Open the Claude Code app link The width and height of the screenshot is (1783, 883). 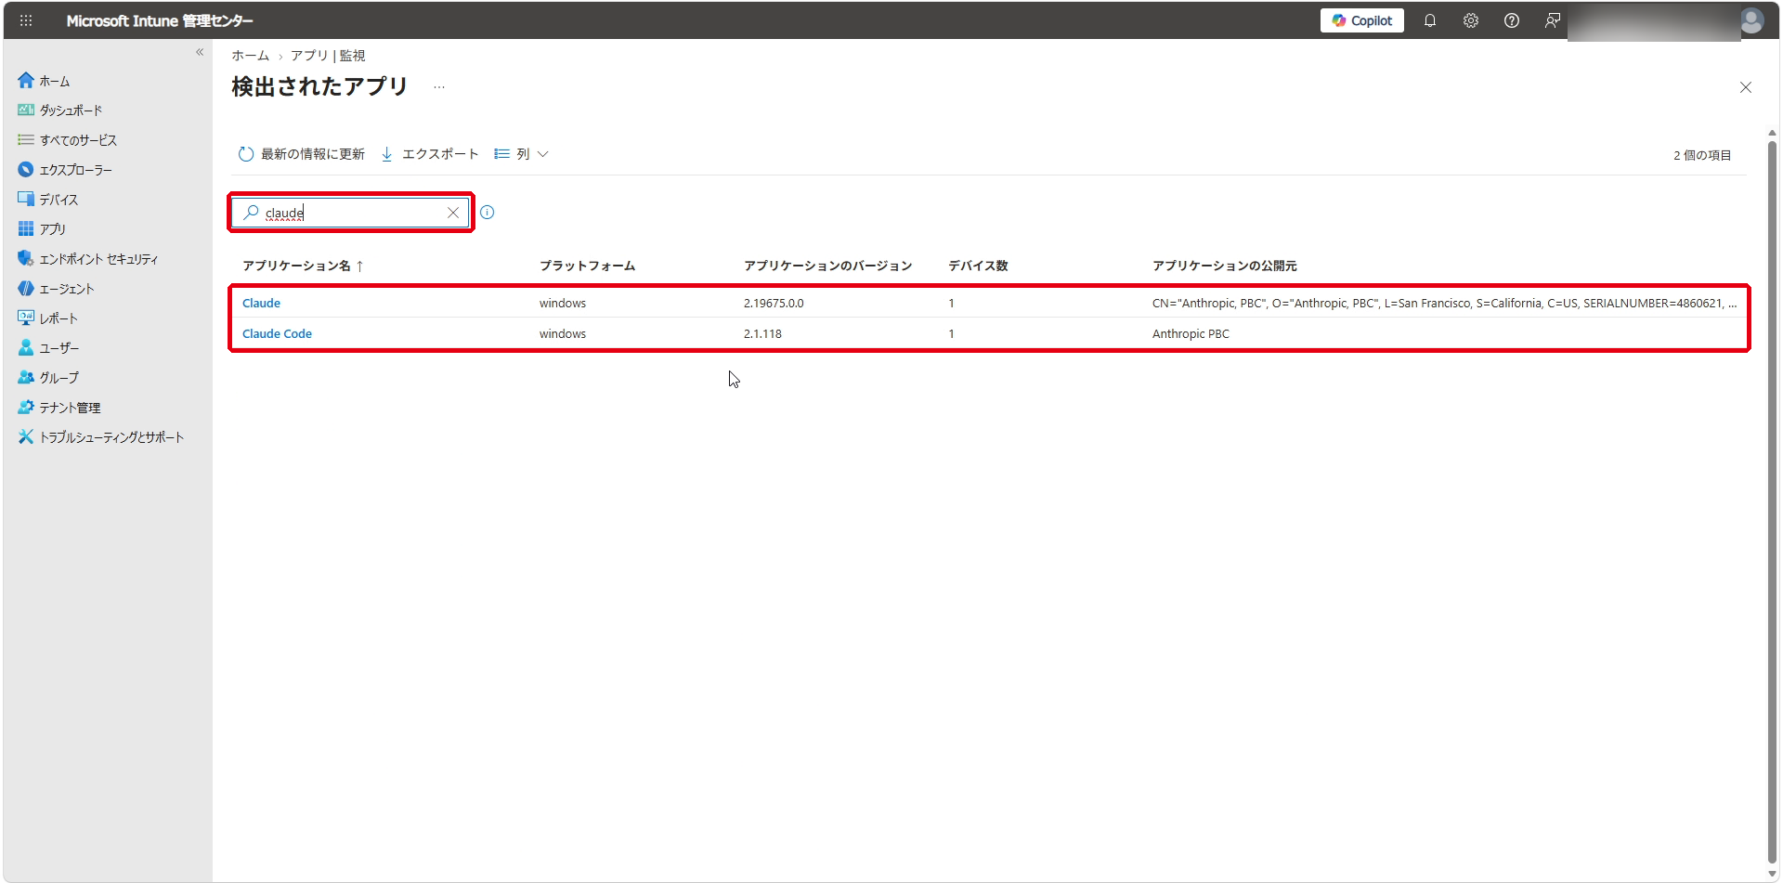tap(277, 333)
